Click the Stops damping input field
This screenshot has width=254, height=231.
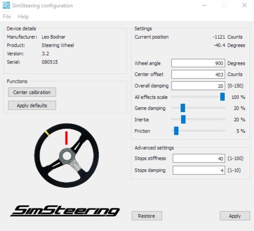click(x=199, y=170)
